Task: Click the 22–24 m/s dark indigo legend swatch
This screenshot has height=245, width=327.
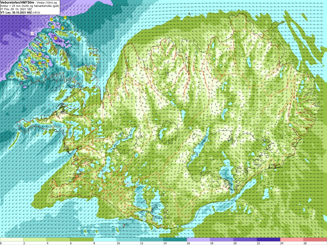Action: pos(269,240)
